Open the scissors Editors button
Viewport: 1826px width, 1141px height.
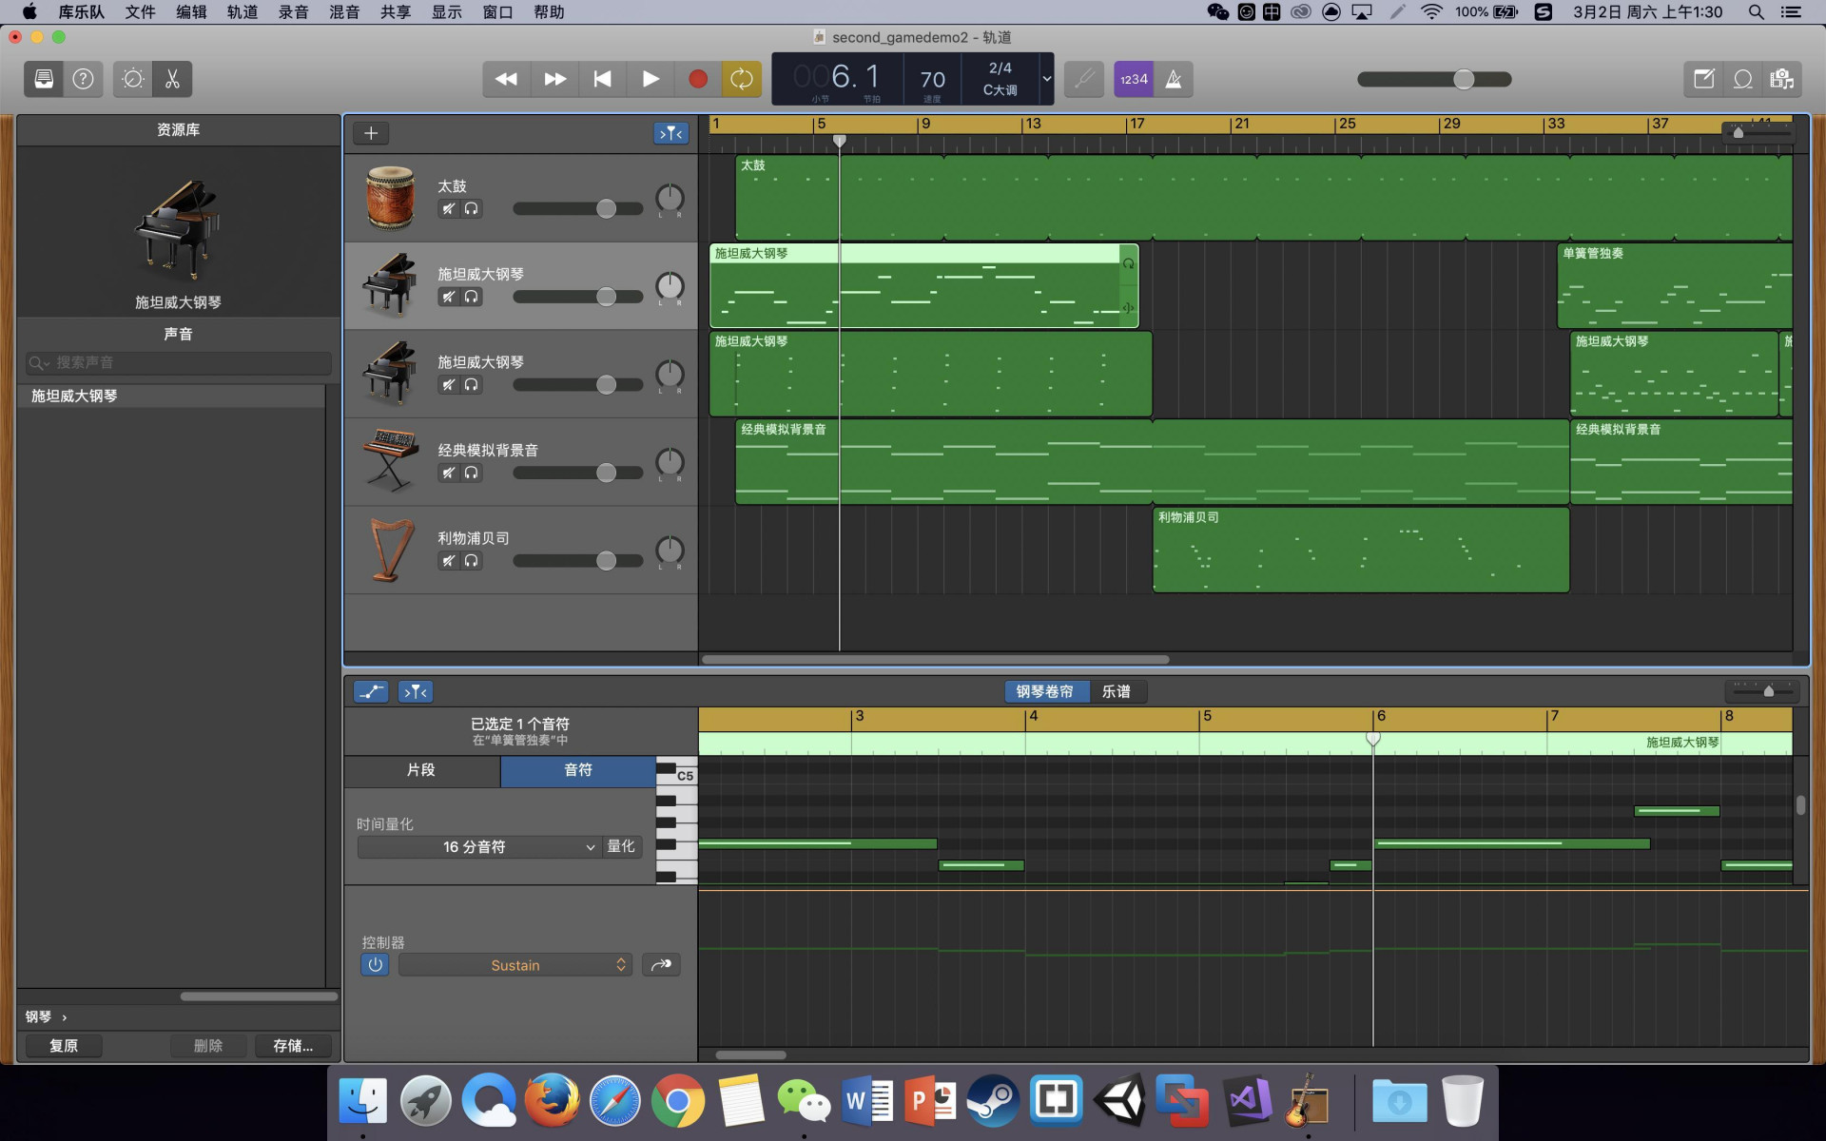[x=172, y=79]
